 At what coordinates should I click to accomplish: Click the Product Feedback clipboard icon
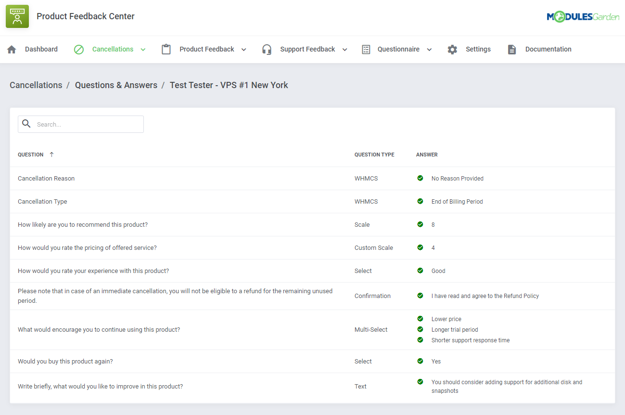coord(166,49)
